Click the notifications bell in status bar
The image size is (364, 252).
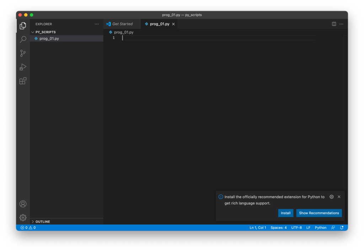(x=342, y=228)
